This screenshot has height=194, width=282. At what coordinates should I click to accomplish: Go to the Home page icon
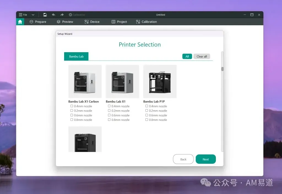(x=20, y=22)
